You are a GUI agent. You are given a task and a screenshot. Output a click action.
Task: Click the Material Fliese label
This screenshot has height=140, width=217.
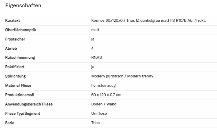click(x=18, y=85)
